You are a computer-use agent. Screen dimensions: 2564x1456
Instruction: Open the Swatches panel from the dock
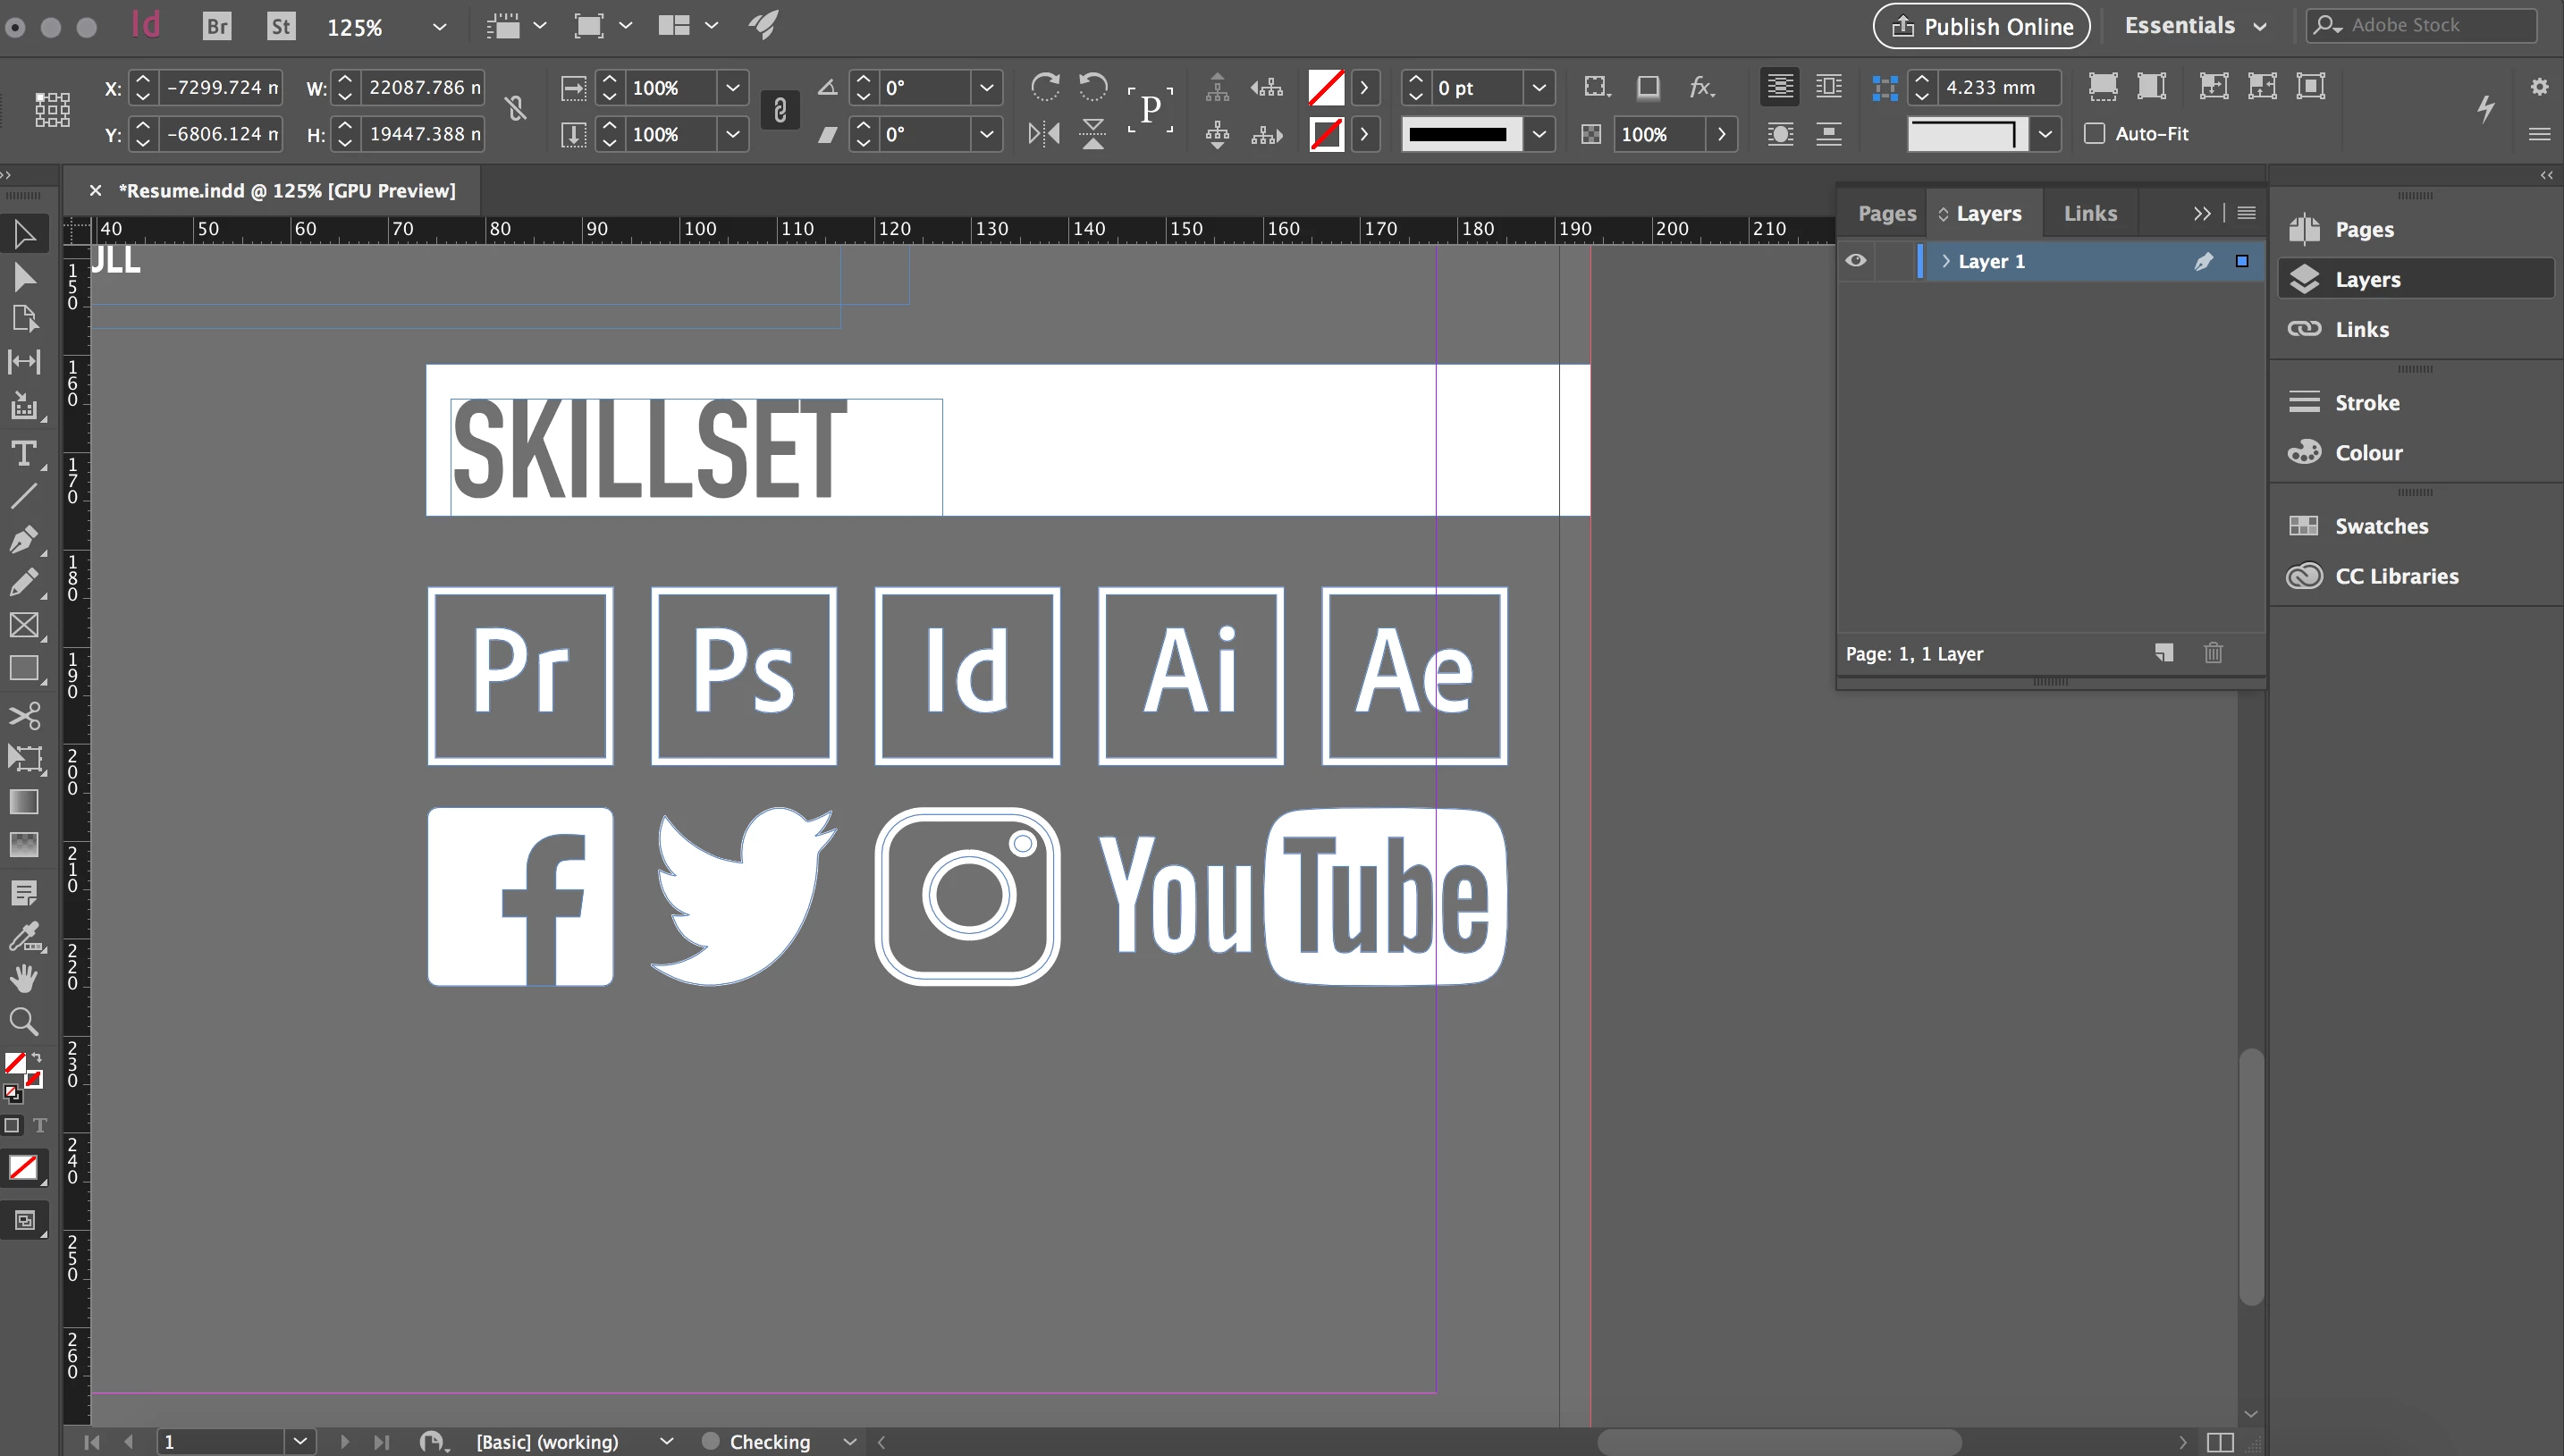pos(2380,526)
